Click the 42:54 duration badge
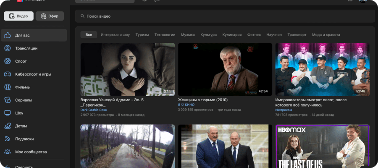Image resolution: width=378 pixels, height=168 pixels. click(x=263, y=92)
